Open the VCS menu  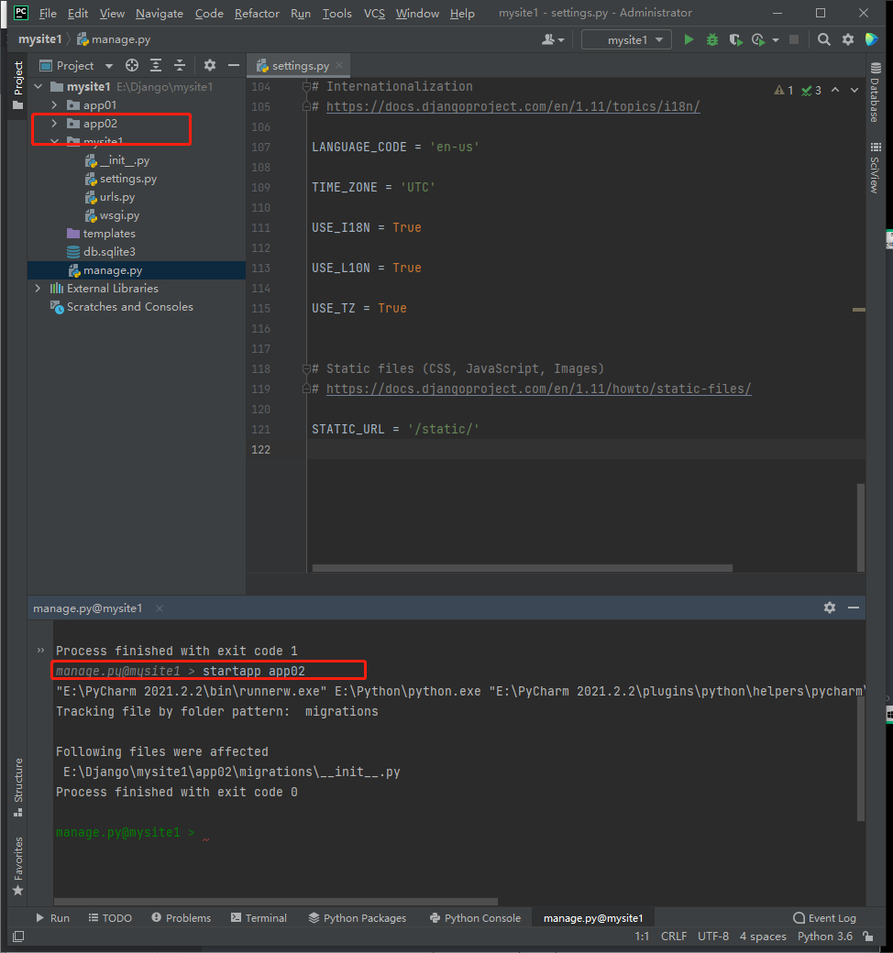tap(374, 14)
